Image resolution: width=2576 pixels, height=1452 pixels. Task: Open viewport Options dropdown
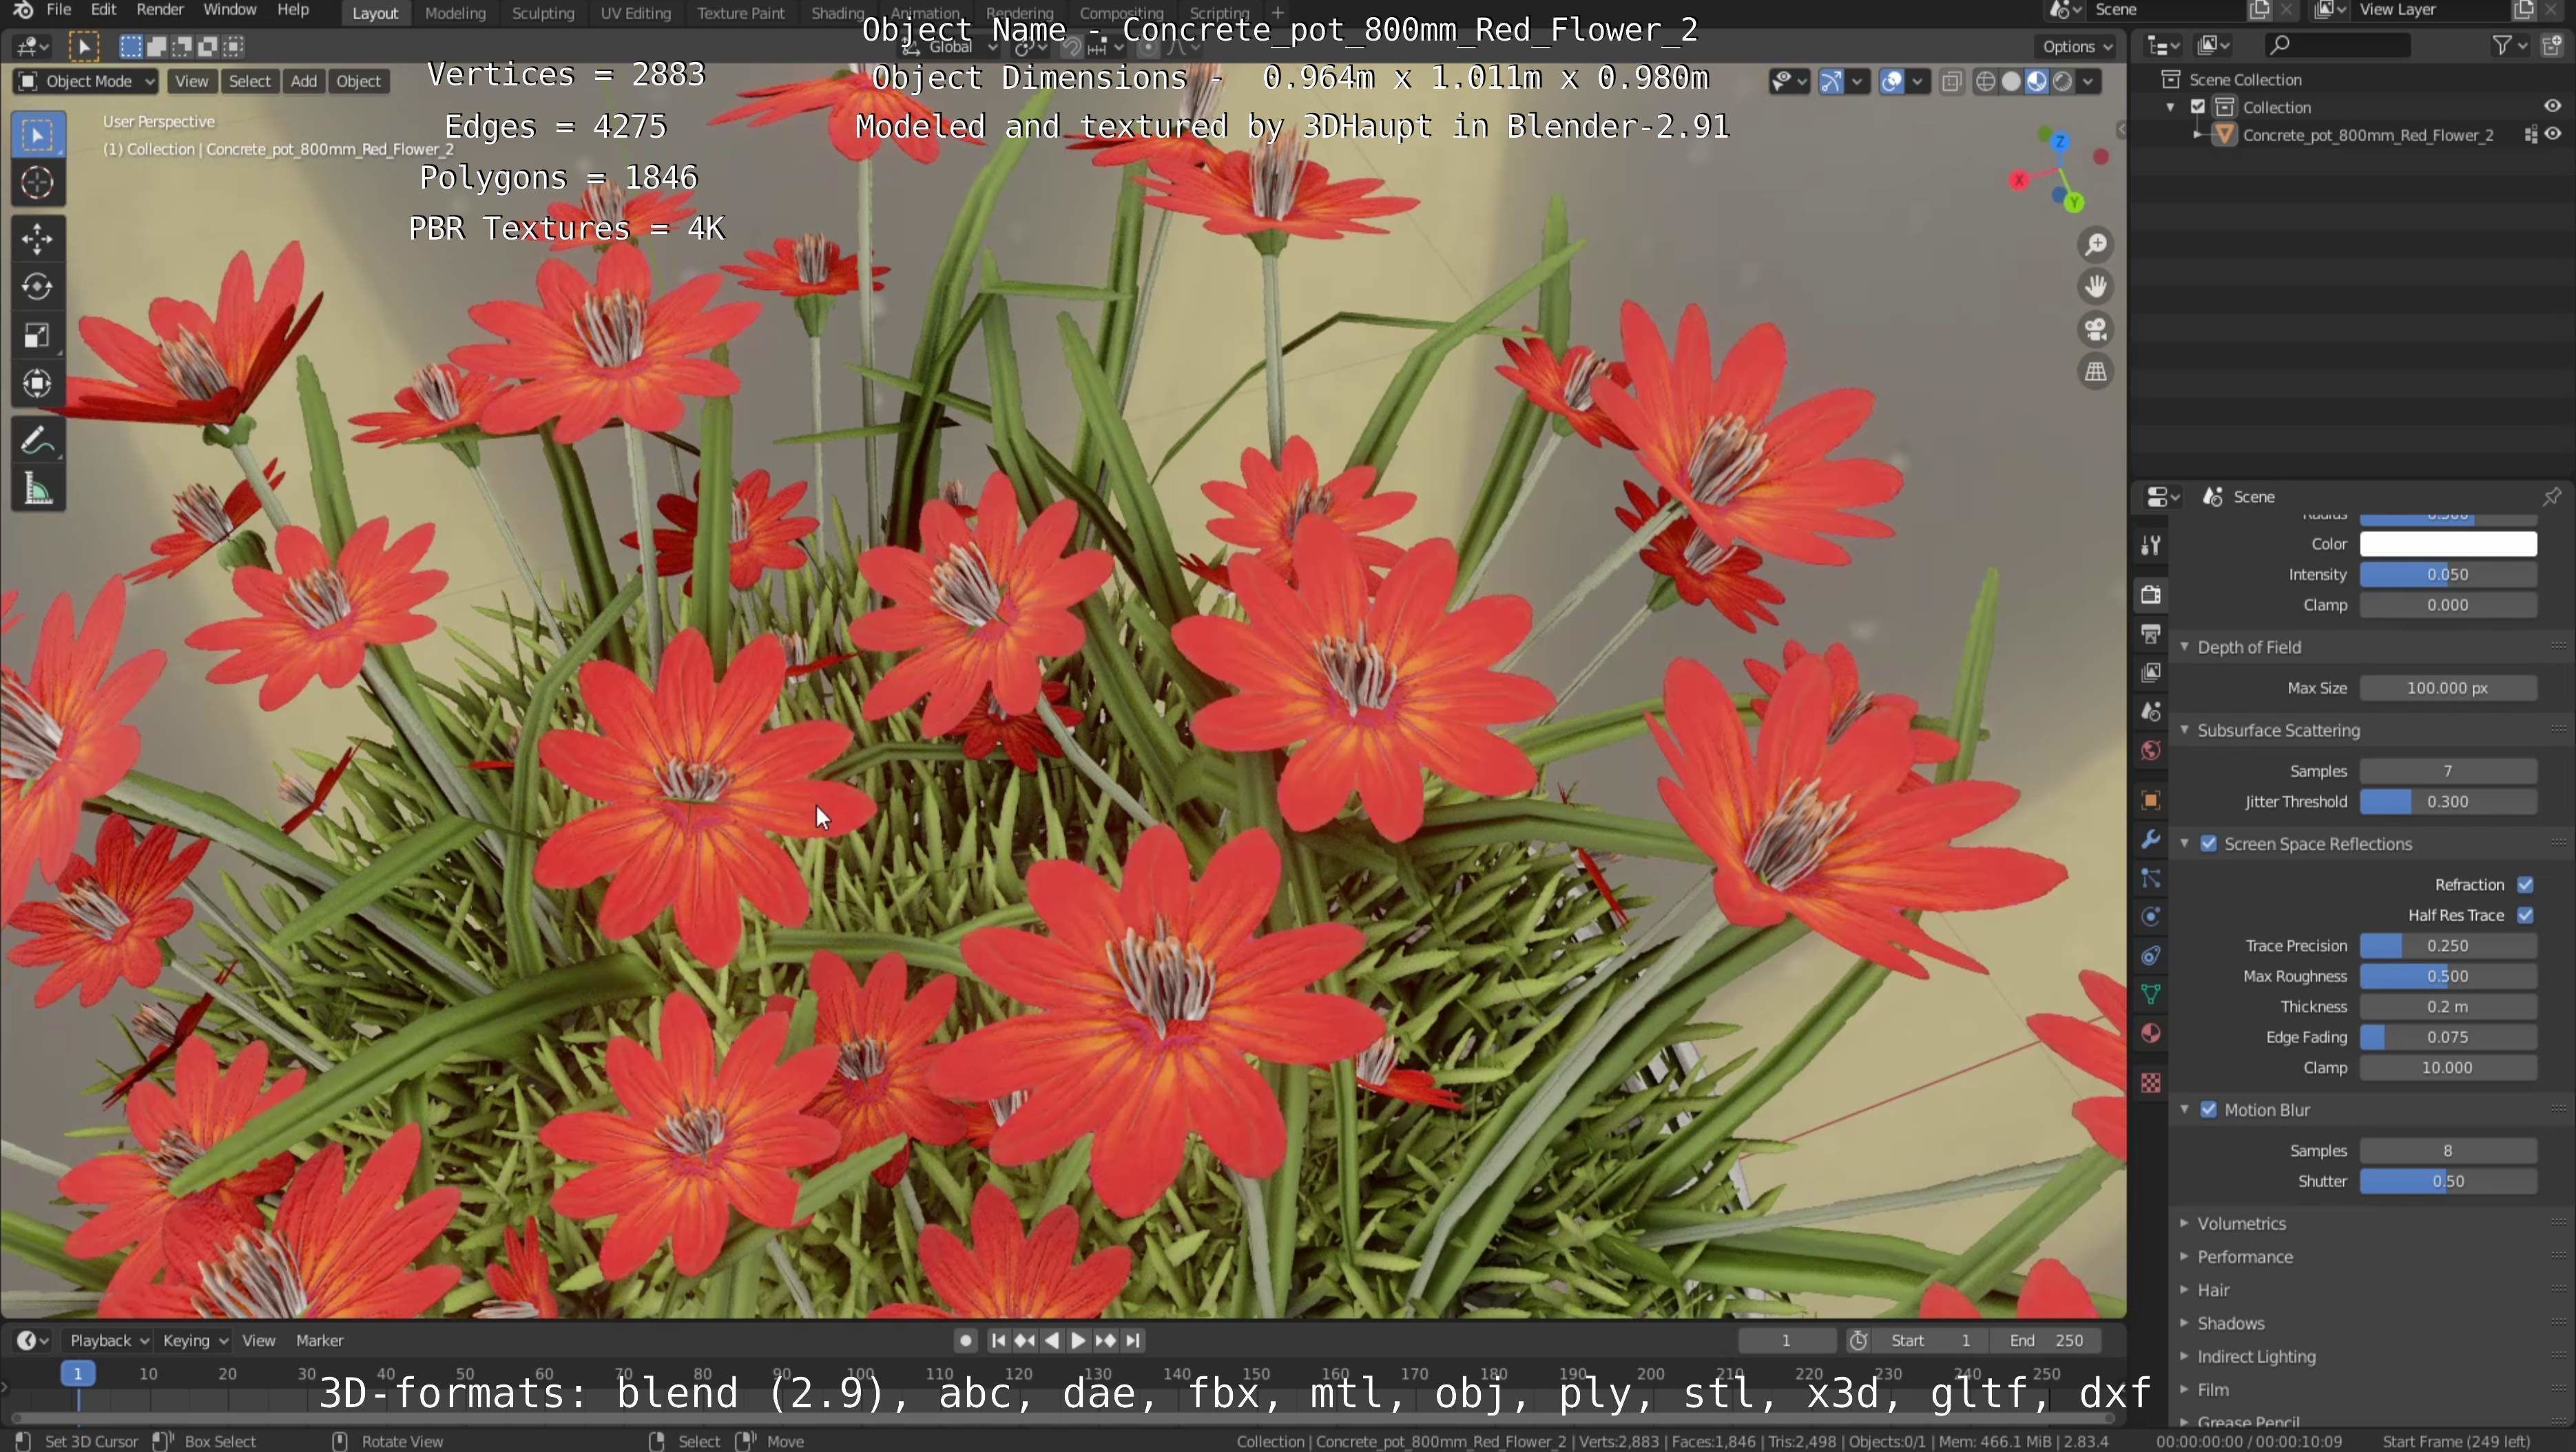point(2078,46)
